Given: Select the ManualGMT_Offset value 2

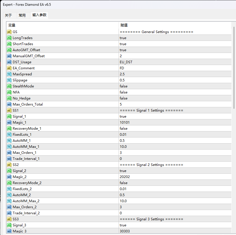Looking at the screenshot, I should point(121,56).
